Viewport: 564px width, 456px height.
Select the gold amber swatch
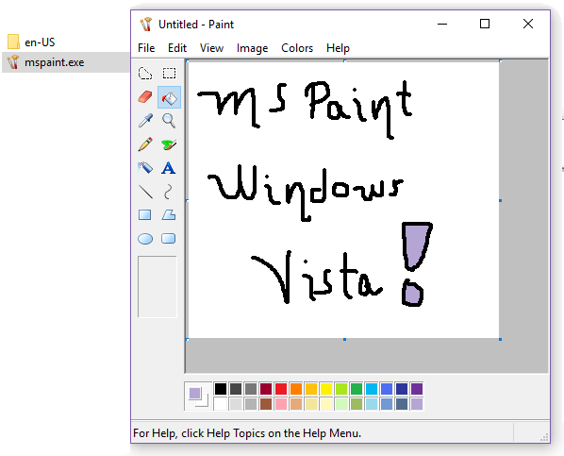click(x=311, y=389)
